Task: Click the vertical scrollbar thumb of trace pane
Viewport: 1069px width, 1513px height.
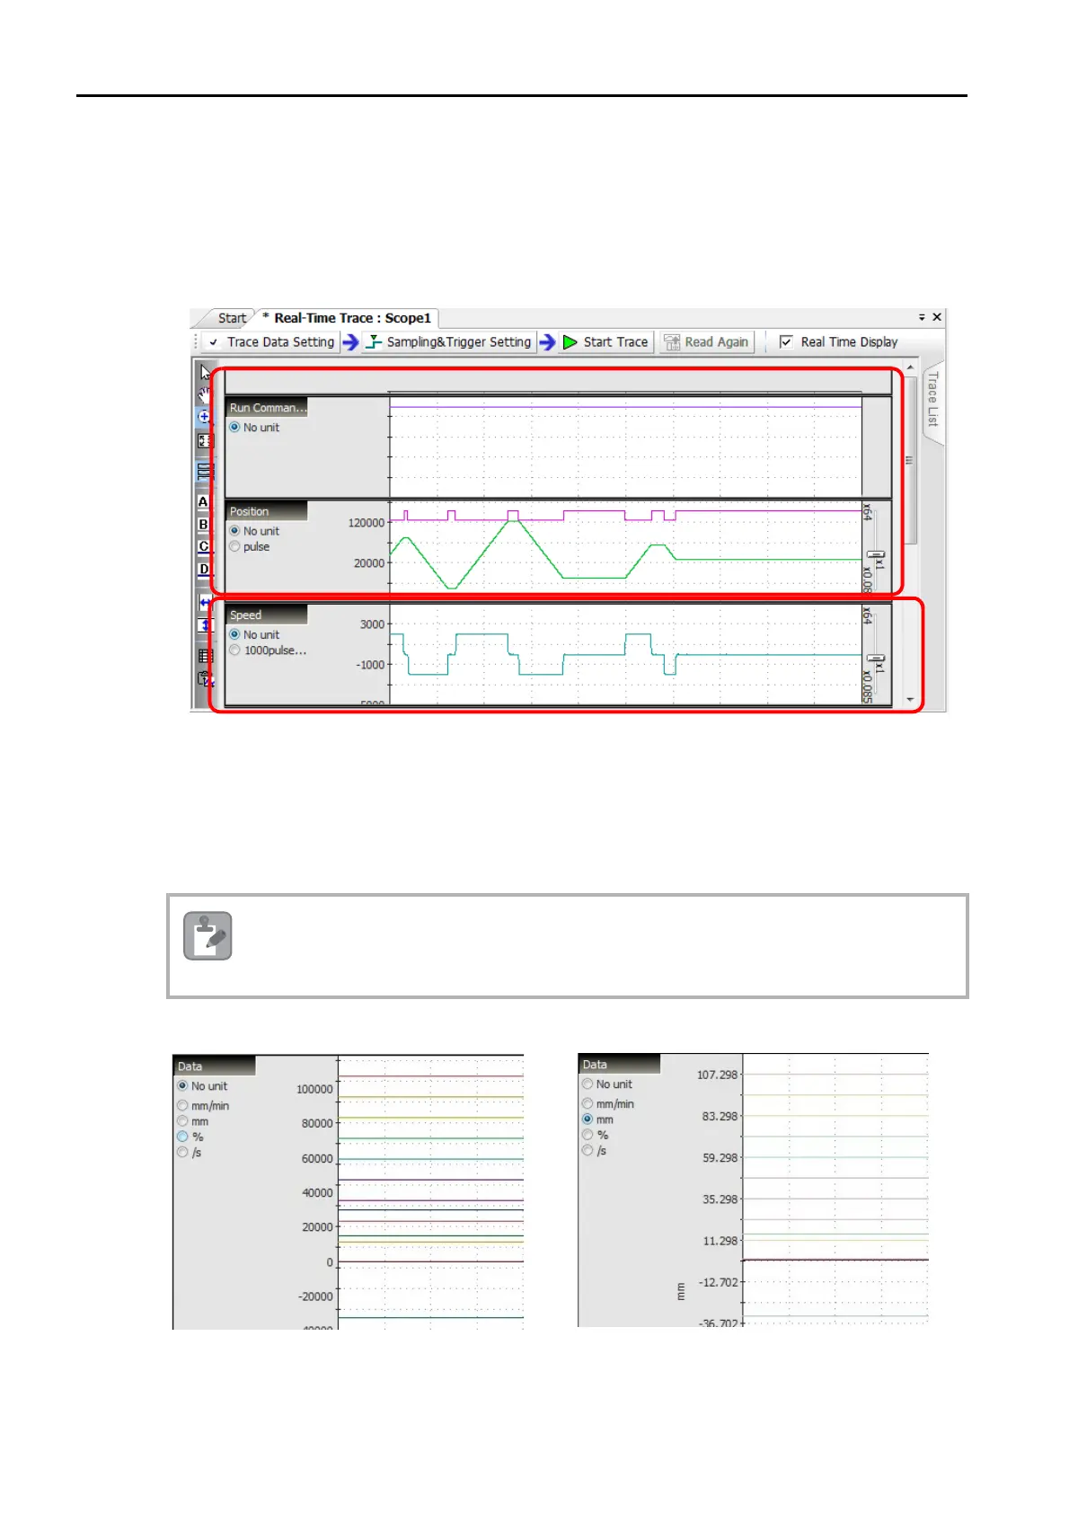Action: click(910, 460)
